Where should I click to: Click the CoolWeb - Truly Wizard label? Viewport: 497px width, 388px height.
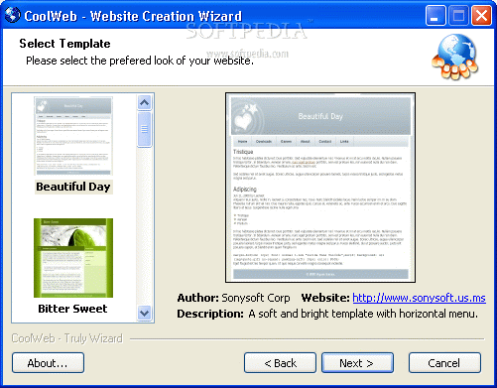(67, 338)
